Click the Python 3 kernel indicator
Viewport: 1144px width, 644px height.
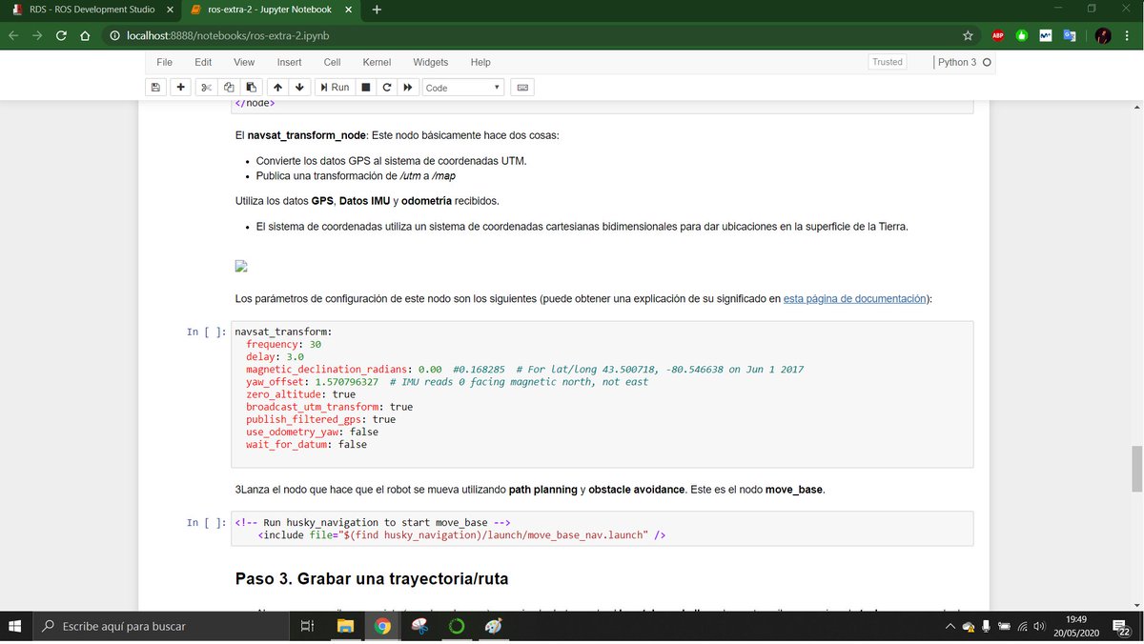pos(964,62)
